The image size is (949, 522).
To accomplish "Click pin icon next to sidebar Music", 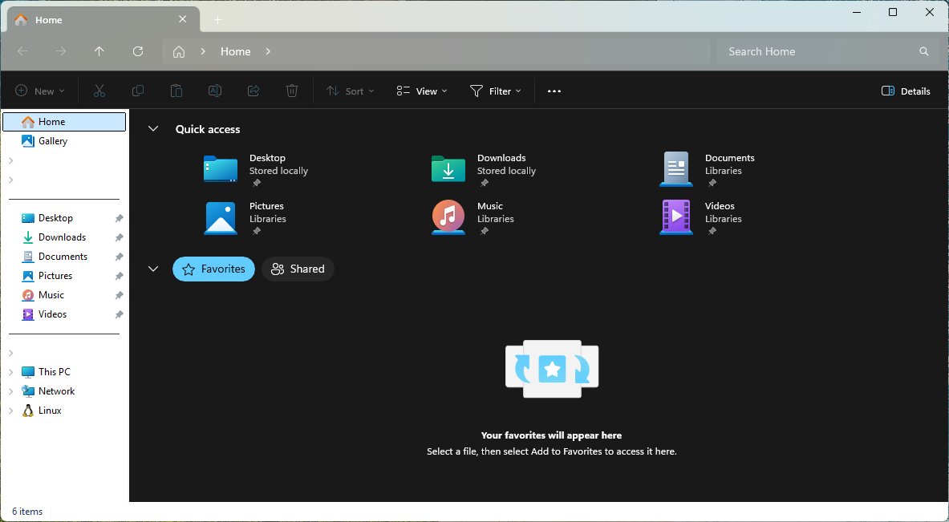I will [120, 295].
